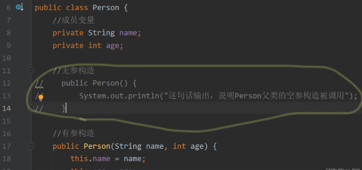Click the String type in the name field
The image size is (362, 170).
[101, 33]
